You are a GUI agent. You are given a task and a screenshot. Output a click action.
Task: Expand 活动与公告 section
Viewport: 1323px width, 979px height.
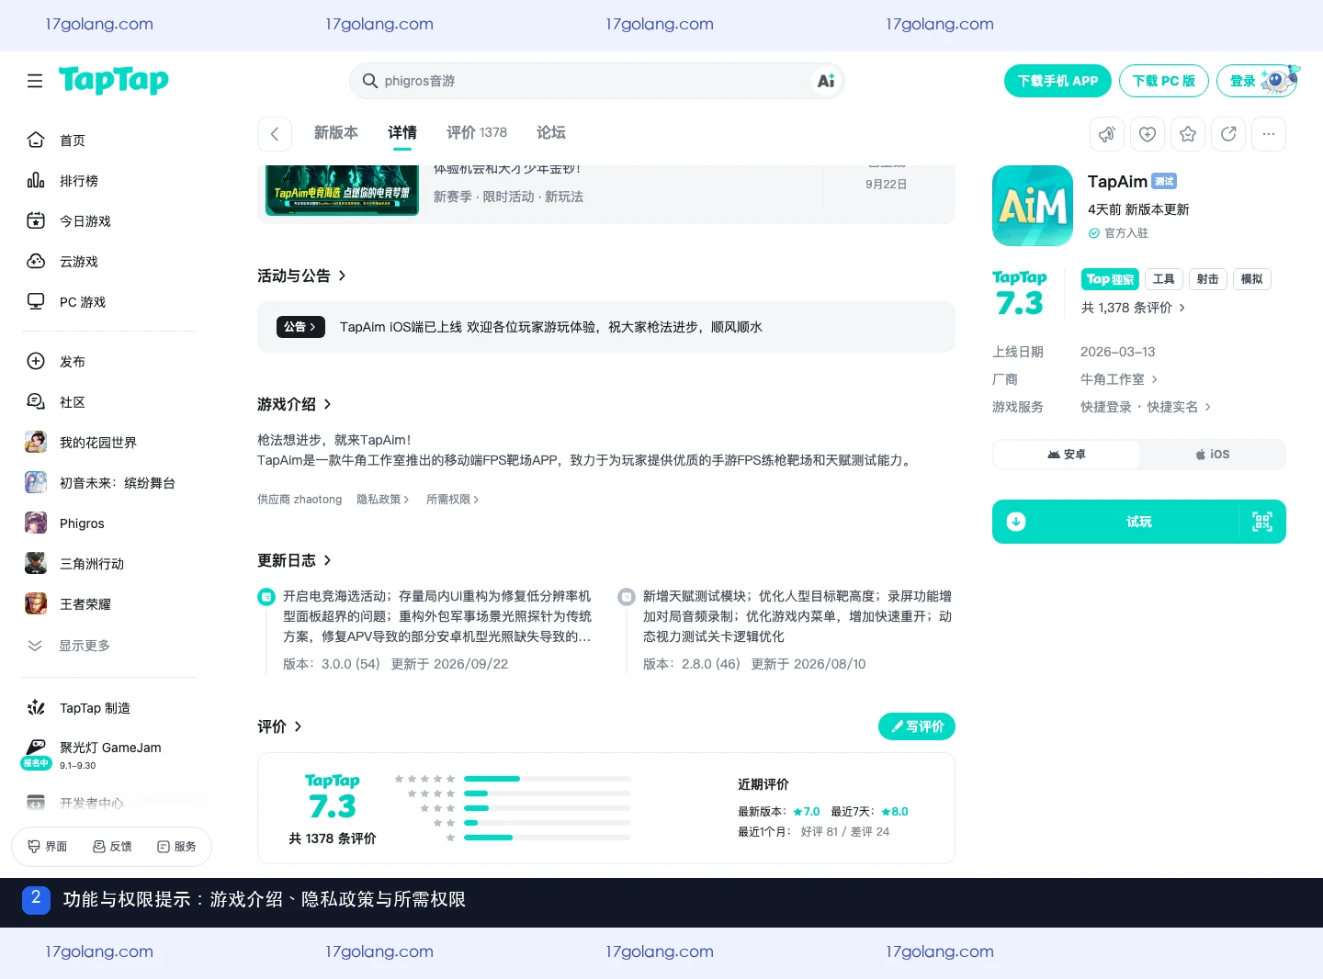[x=301, y=276]
